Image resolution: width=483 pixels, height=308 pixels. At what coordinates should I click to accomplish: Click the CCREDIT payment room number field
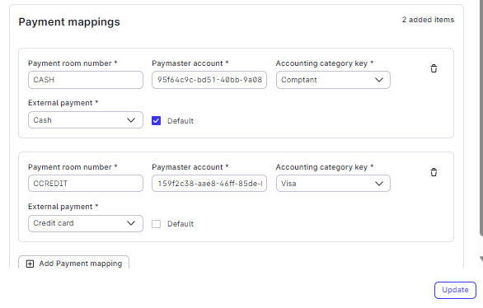tap(86, 184)
